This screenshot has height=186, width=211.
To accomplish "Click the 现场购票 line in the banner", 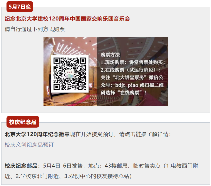I will 133,62.
